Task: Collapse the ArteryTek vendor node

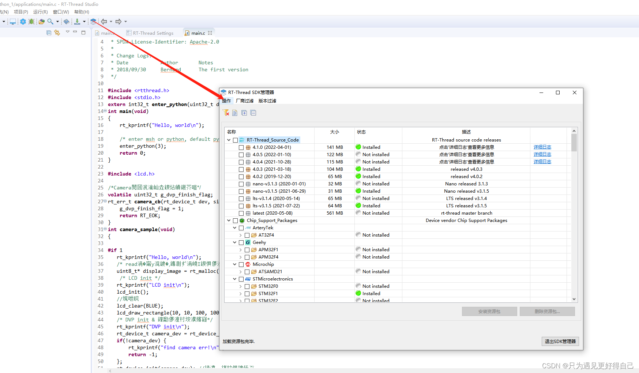Action: click(x=235, y=227)
